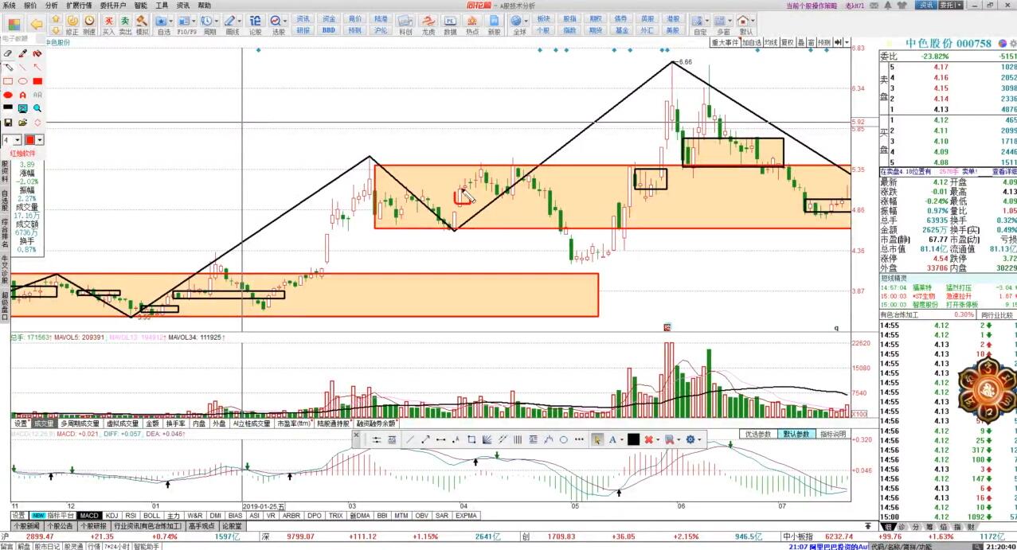Expand the 多窗 multi-window dropdown
The height and width of the screenshot is (550, 1017).
730,21
